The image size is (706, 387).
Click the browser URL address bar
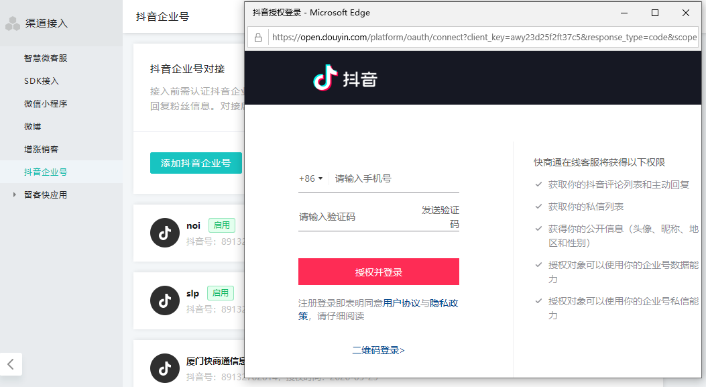[483, 37]
